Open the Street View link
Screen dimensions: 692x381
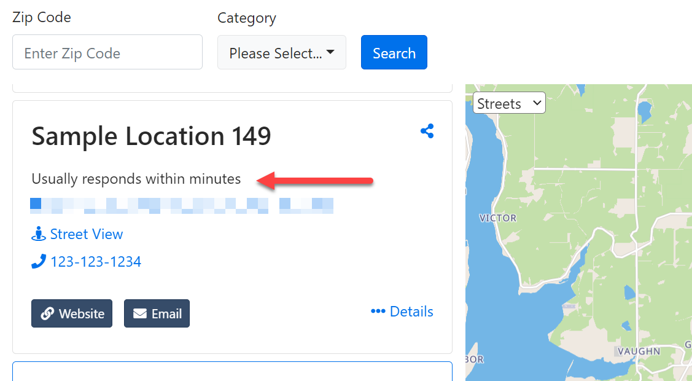(x=87, y=234)
